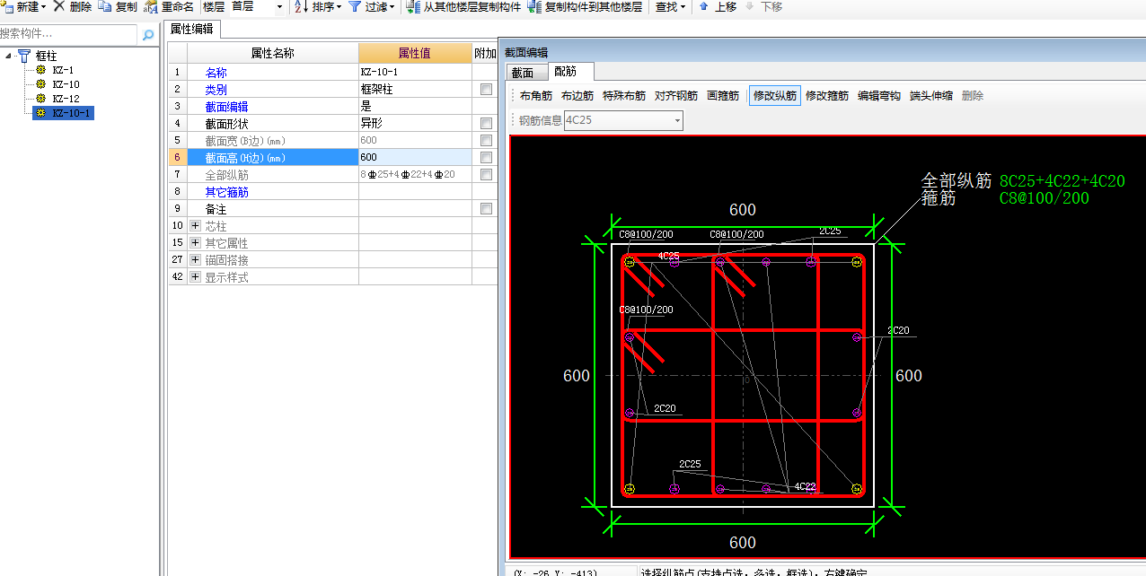Expand the 芯柱 property group
1146x576 pixels.
coord(195,226)
